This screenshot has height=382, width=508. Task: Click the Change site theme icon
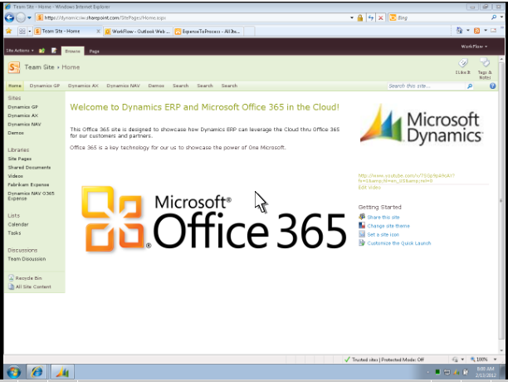(x=362, y=225)
